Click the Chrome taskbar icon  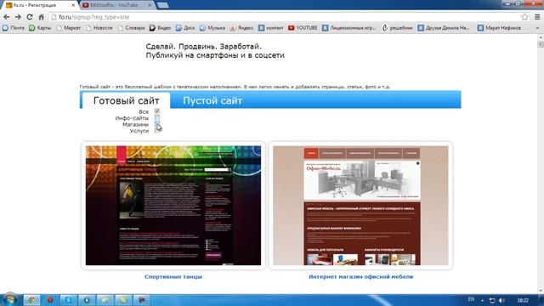tap(31, 300)
